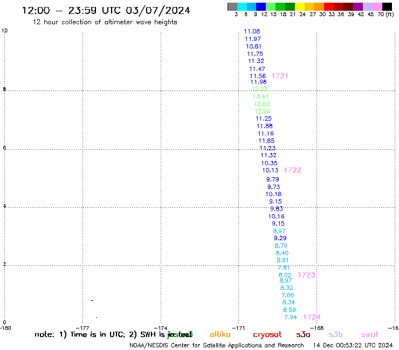Click the orange legend color swatch

319,6
